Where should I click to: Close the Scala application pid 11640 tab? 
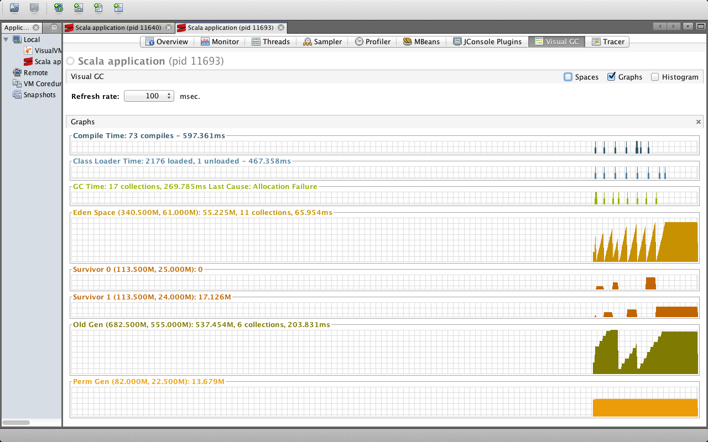pyautogui.click(x=168, y=28)
